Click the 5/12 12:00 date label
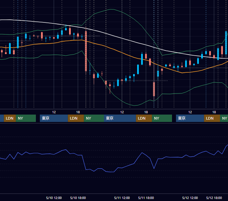The width and height of the screenshot is (228, 201). (x=190, y=198)
